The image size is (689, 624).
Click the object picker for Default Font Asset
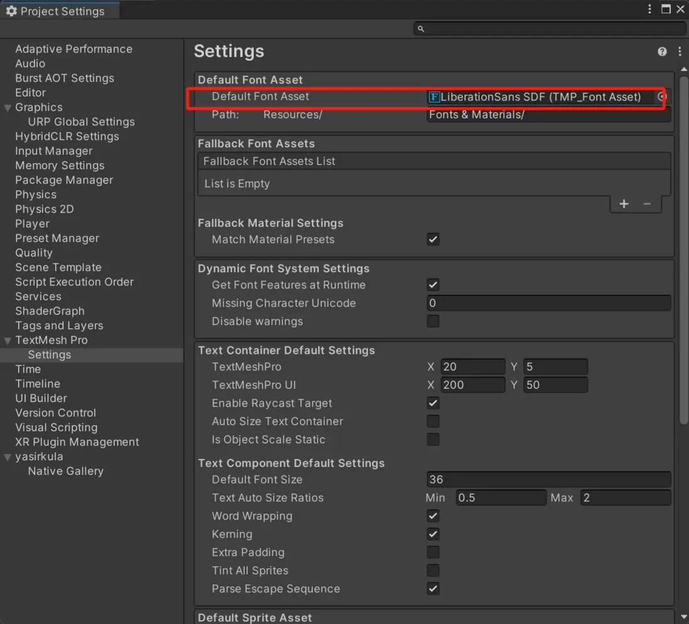[x=661, y=97]
